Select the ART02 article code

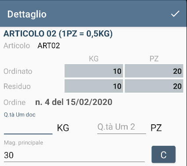49,46
